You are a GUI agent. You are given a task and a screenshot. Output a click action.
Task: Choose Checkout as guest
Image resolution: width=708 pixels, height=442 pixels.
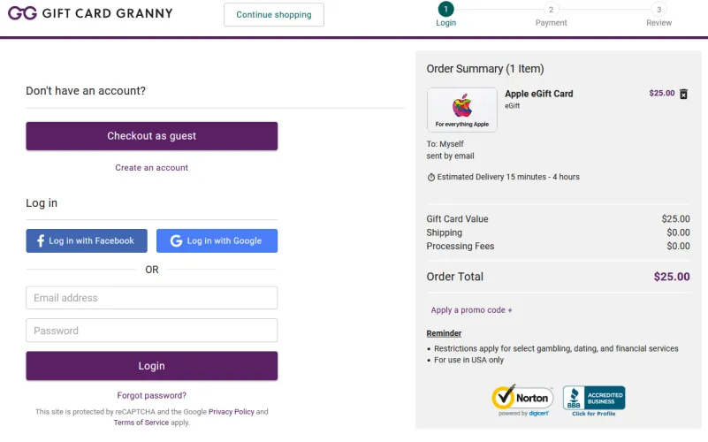(x=151, y=136)
